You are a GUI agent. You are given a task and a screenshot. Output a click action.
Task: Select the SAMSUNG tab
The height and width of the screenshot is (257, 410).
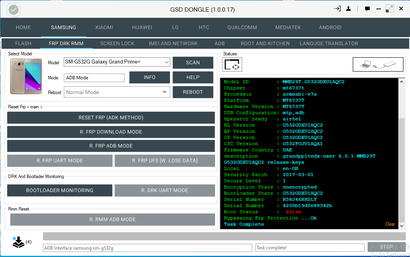[x=63, y=27]
